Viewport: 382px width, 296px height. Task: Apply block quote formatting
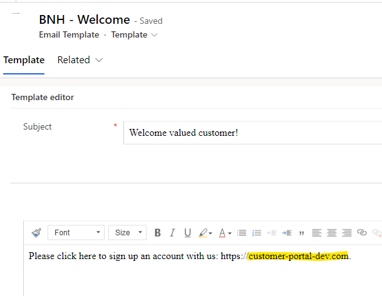[x=302, y=233]
